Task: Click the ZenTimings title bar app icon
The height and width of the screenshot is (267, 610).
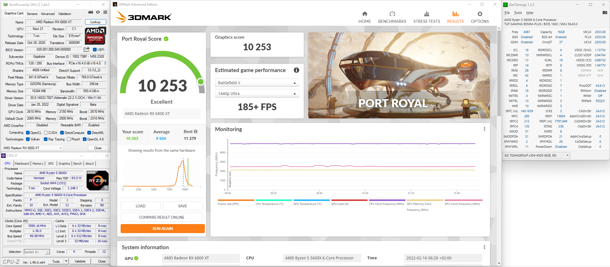Action: coord(505,5)
